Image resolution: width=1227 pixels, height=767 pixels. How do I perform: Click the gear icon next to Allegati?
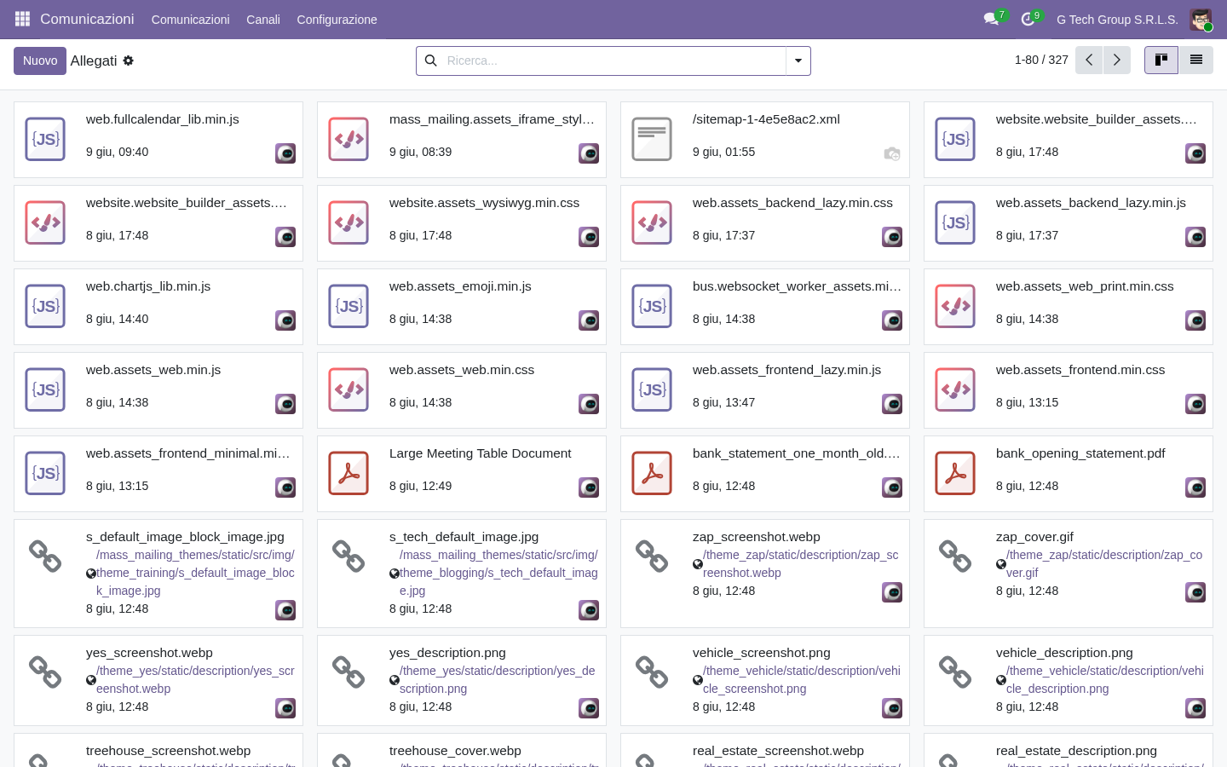coord(128,61)
